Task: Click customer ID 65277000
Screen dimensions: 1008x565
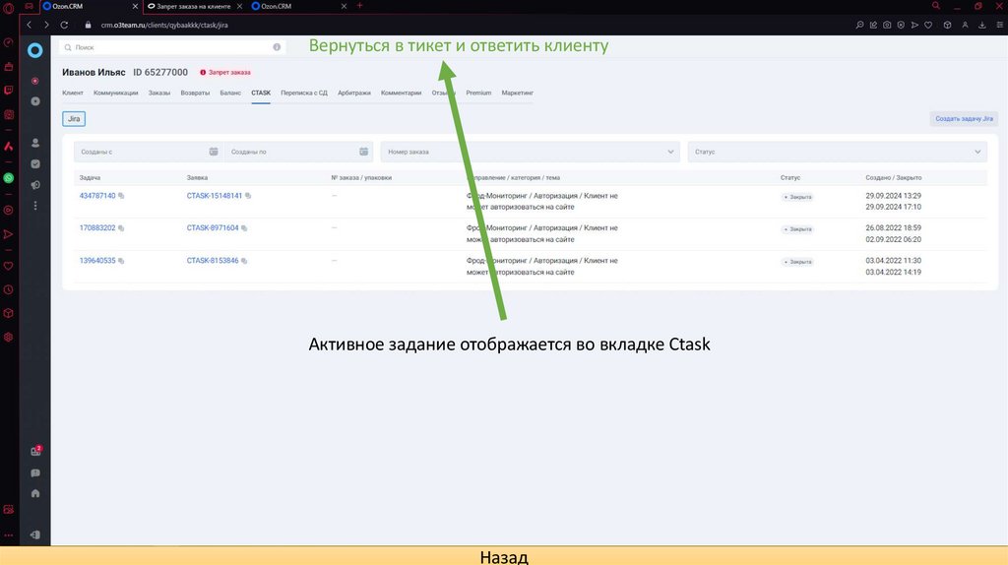Action: click(160, 72)
